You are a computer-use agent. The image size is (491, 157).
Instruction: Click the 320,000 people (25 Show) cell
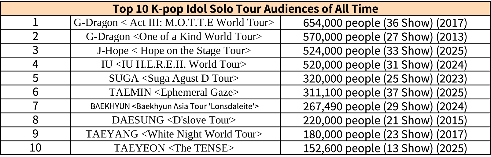385,79
